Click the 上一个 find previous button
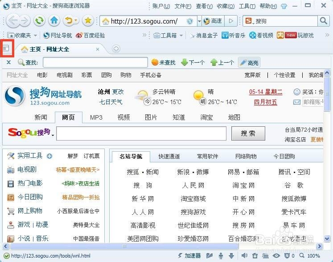 coord(222,63)
